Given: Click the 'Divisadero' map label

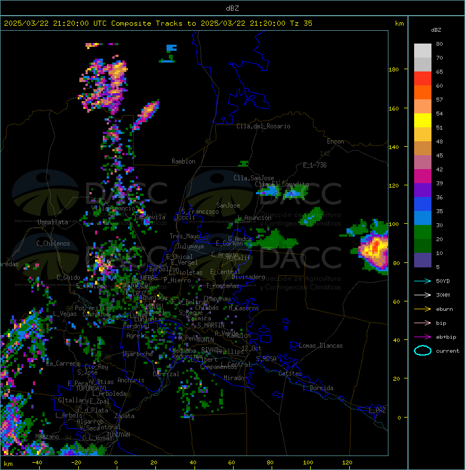Looking at the screenshot, I should [x=248, y=277].
